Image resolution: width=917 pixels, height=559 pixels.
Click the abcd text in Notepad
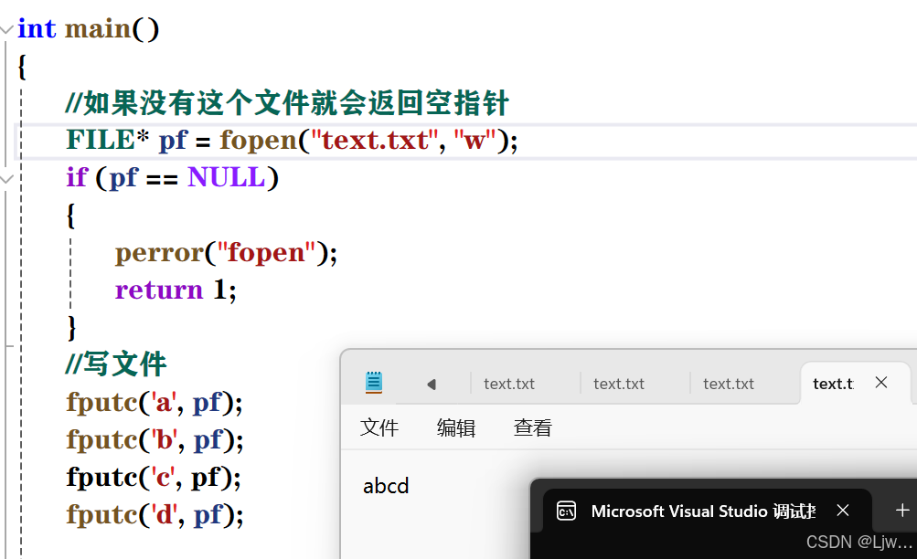click(x=386, y=486)
